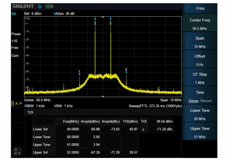Click the TOI panel title
This screenshot has height=161, width=228.
tap(30, 112)
